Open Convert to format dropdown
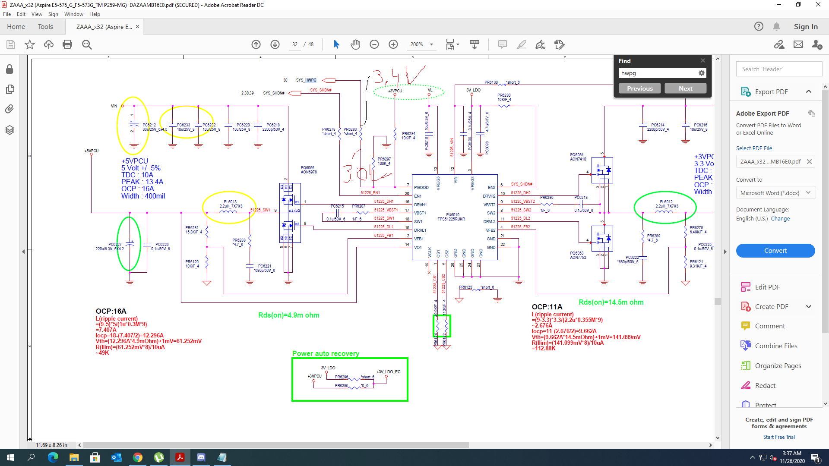 (x=775, y=193)
